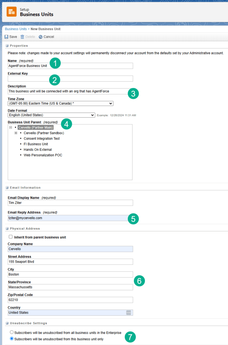228x345 pixels.
Task: Click the Cancel icon in toolbar
Action: (40, 37)
